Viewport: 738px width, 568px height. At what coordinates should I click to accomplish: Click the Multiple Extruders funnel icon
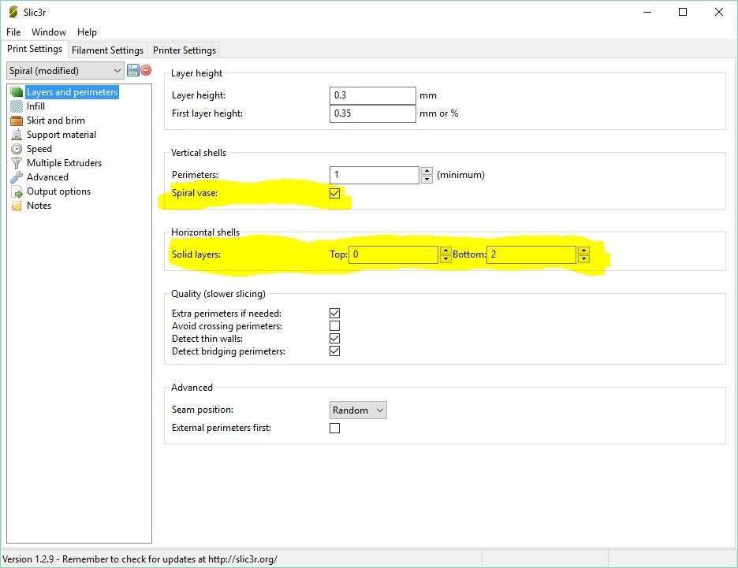tap(17, 163)
